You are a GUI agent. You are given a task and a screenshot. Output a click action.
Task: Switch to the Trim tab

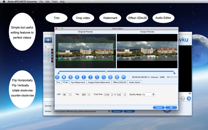coord(58,82)
